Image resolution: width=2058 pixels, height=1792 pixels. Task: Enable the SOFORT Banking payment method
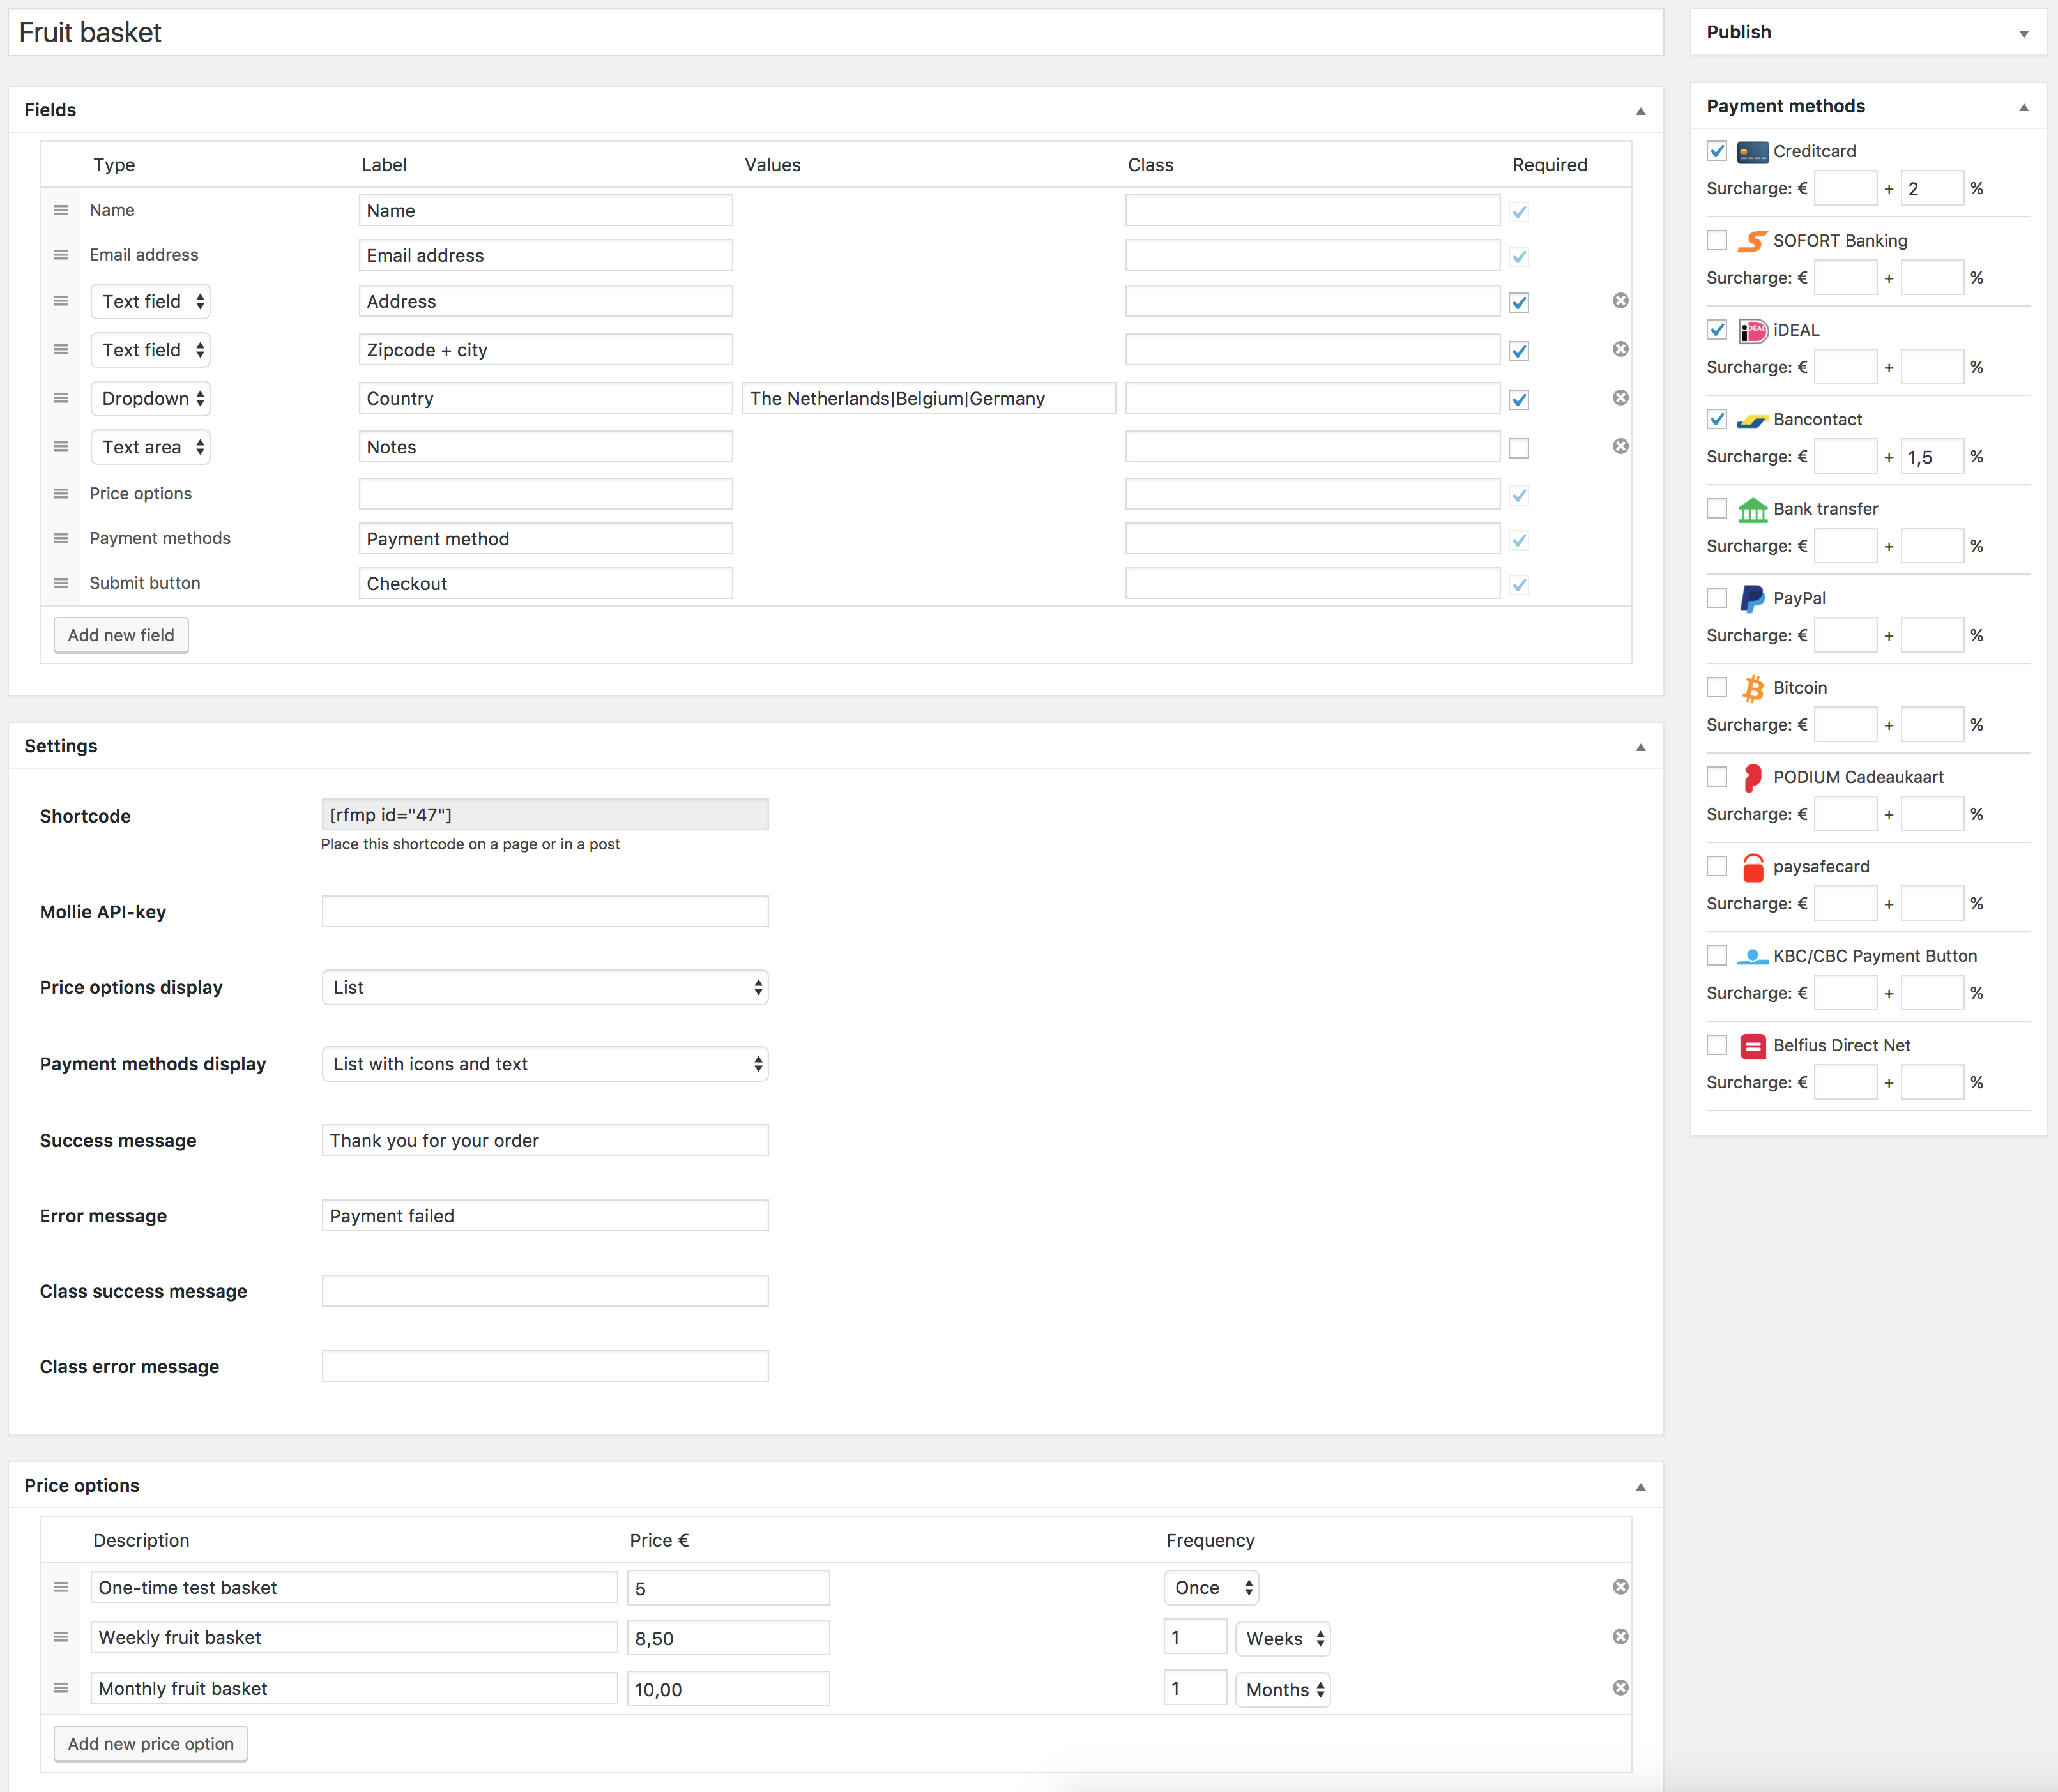point(1717,240)
